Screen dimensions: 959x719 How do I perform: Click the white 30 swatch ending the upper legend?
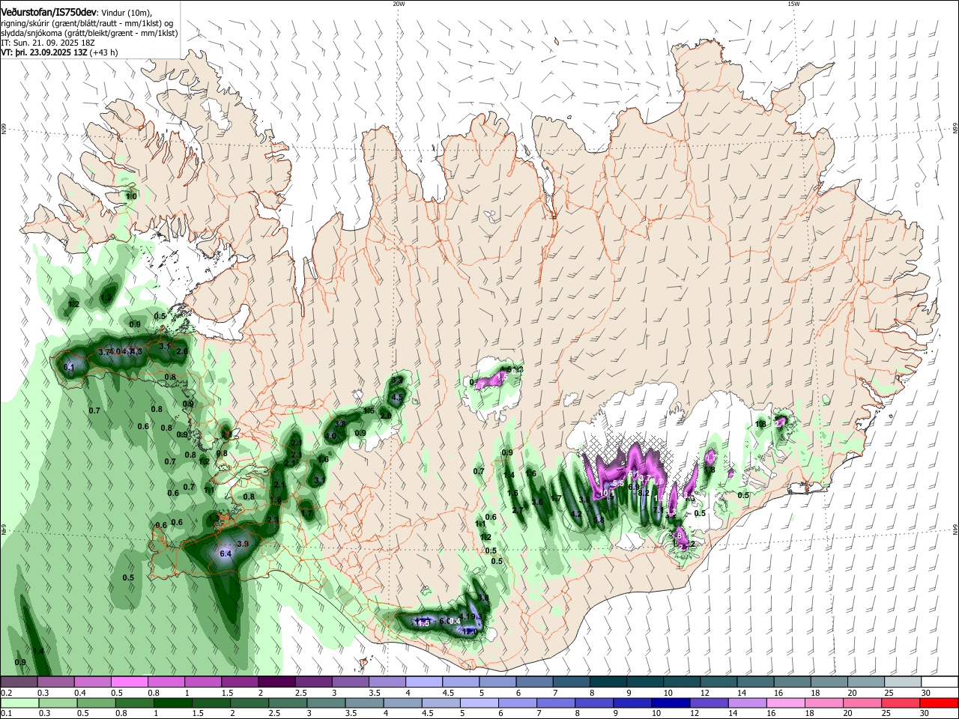(x=940, y=682)
